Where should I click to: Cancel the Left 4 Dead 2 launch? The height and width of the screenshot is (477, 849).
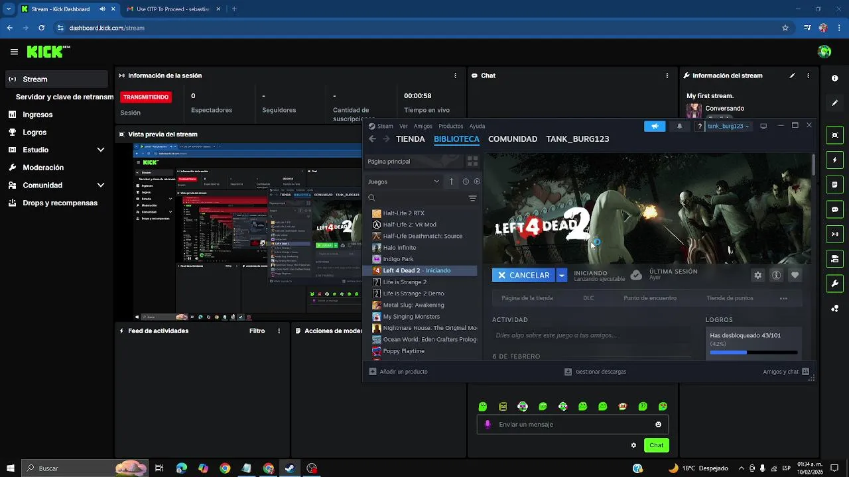point(524,275)
